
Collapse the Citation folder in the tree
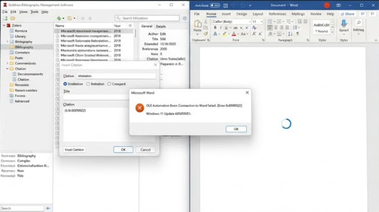pyautogui.click(x=7, y=69)
